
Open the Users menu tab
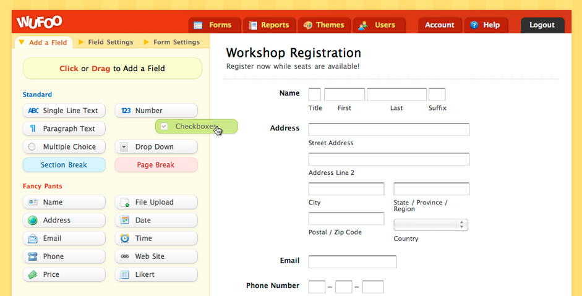[x=379, y=25]
